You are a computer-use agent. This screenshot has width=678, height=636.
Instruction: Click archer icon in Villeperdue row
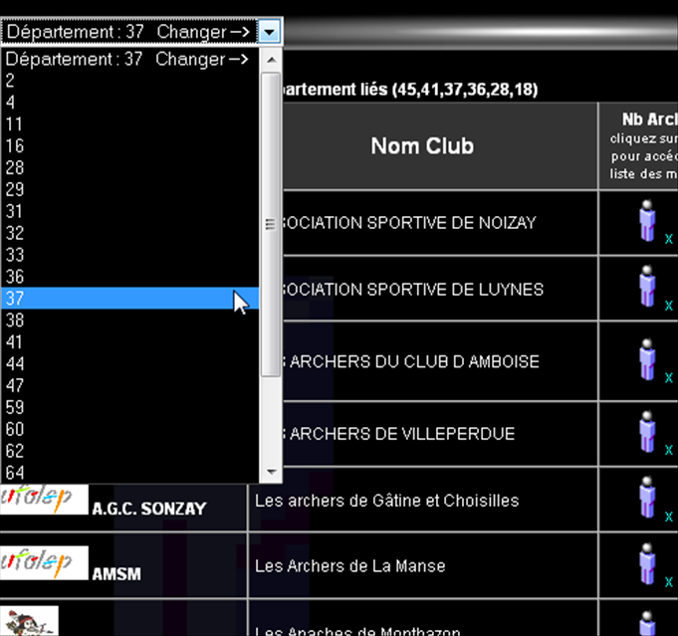[648, 433]
